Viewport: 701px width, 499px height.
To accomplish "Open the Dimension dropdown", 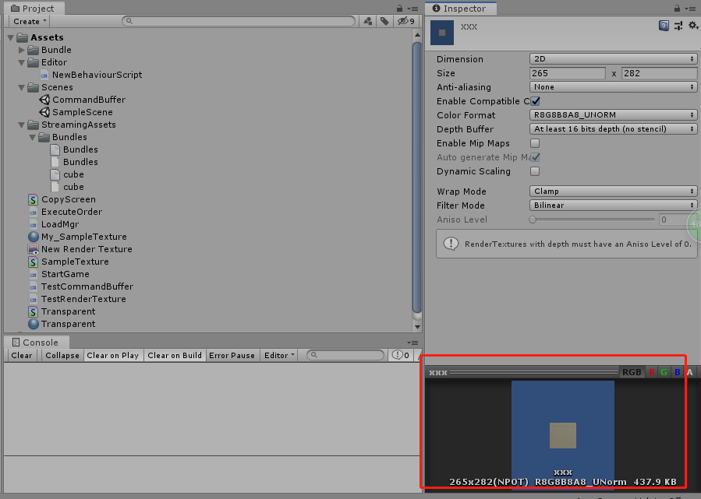I will click(612, 58).
